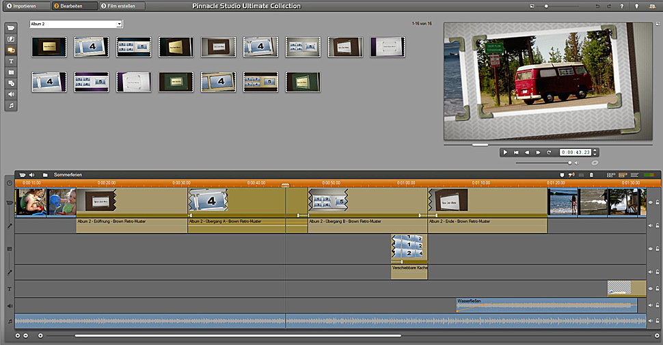Open the music album section
Image resolution: width=663 pixels, height=345 pixels.
(11, 105)
